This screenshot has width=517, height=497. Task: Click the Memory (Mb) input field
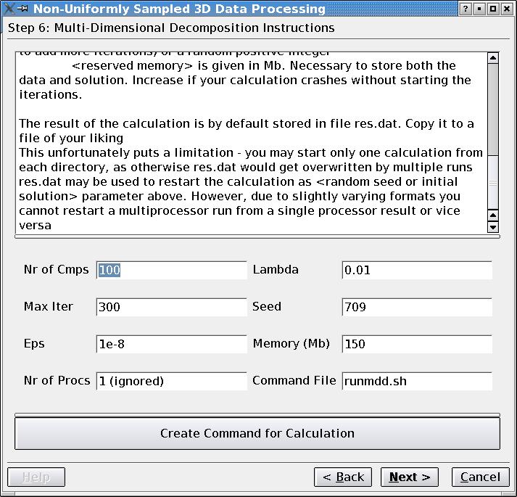417,344
